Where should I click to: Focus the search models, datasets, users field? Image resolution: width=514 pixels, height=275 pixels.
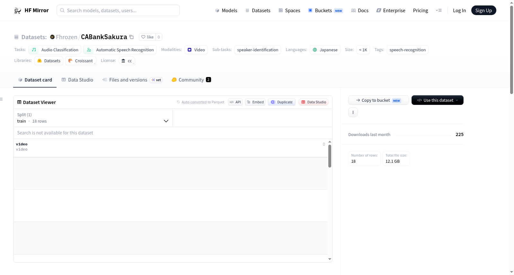click(118, 10)
